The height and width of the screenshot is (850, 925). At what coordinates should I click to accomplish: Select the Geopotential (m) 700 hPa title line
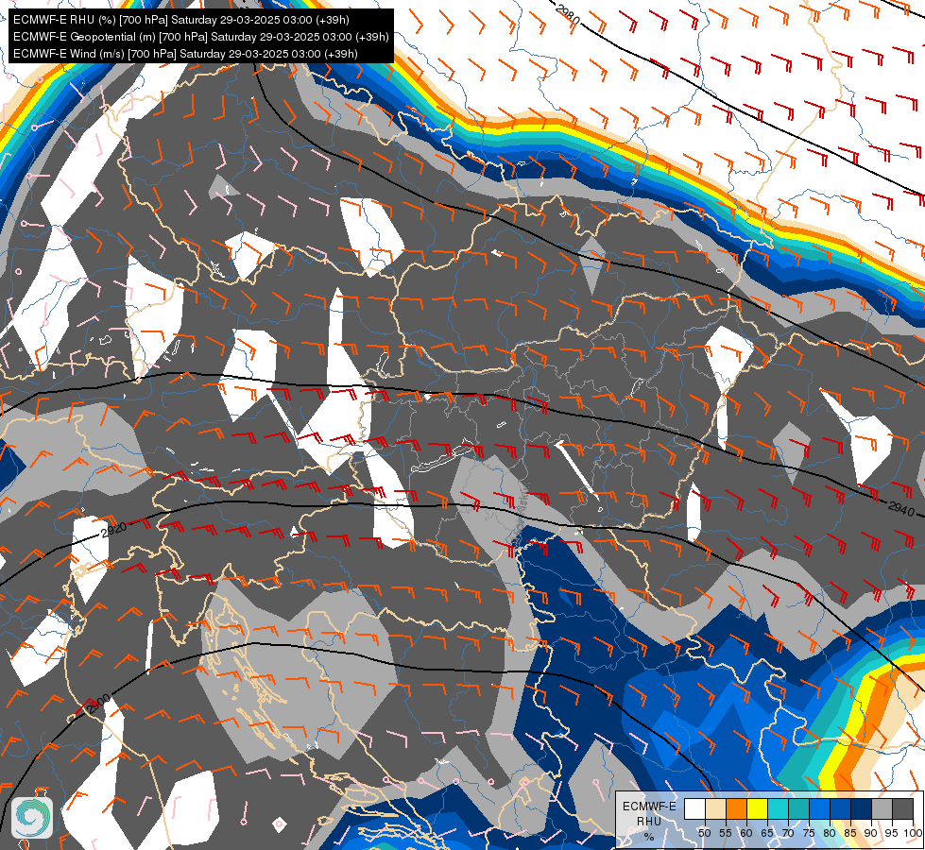coord(200,37)
